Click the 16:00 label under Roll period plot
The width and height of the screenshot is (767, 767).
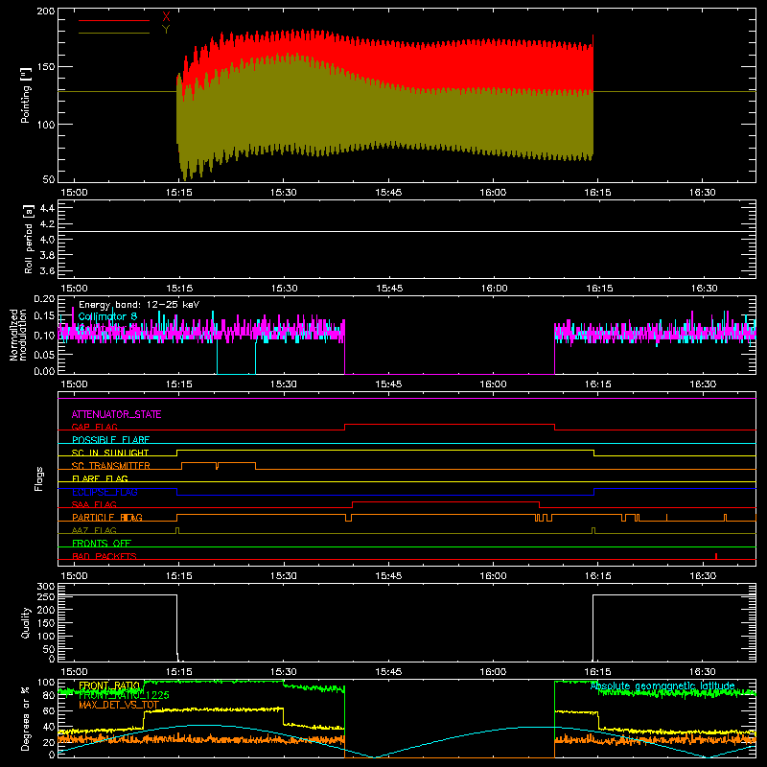pos(493,289)
